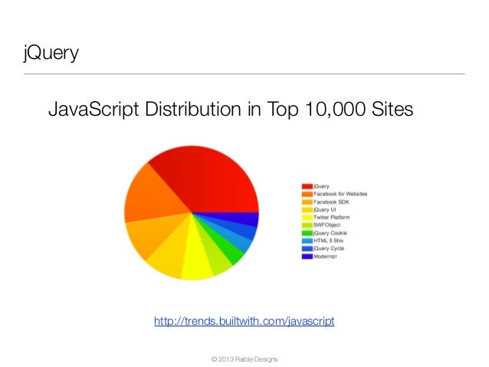The width and height of the screenshot is (489, 367).
Task: Click the SWFObject legend color box
Action: [307, 225]
